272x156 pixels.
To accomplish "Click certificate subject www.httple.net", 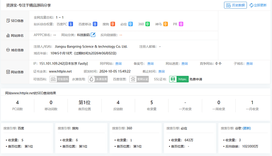I will (x=60, y=72).
